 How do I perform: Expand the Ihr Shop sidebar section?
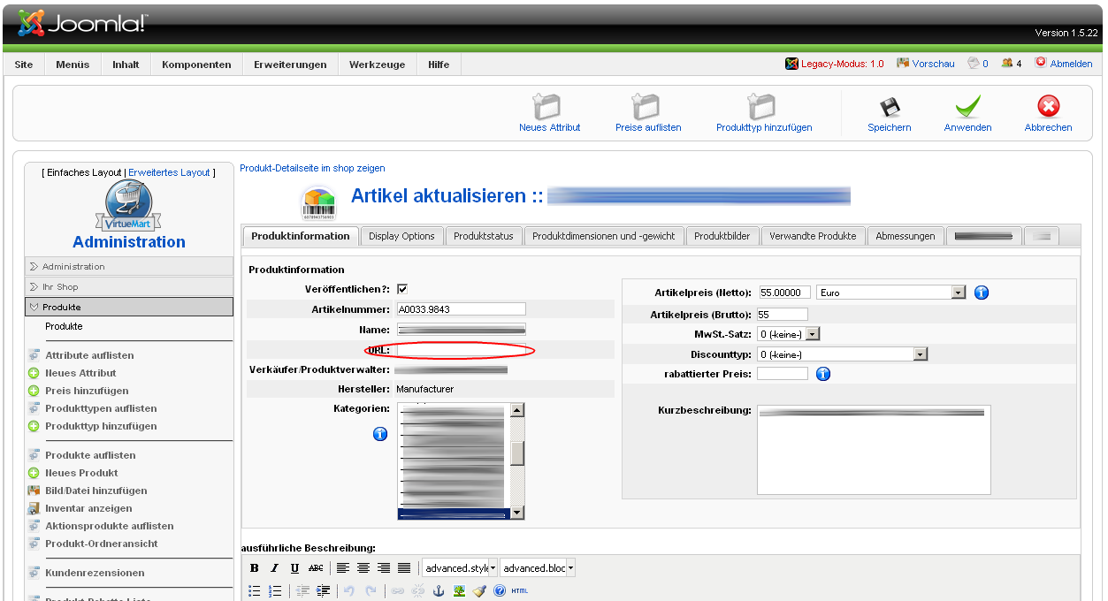[129, 286]
